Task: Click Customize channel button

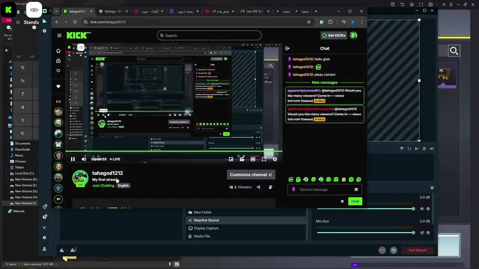Action: click(x=251, y=174)
